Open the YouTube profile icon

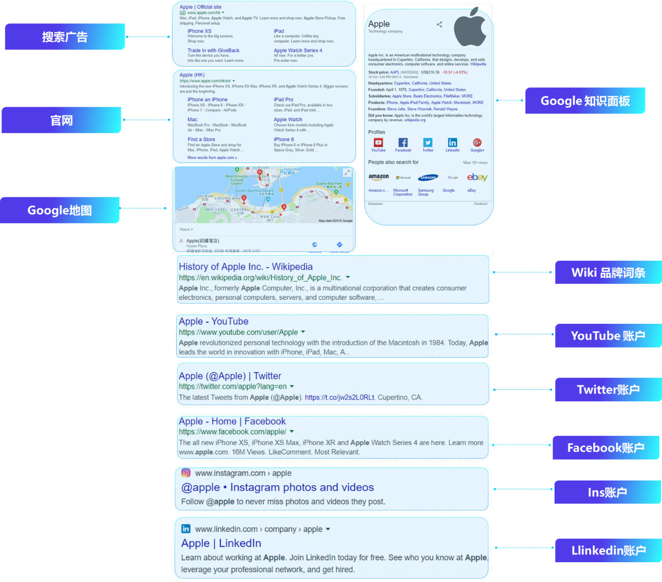(378, 143)
